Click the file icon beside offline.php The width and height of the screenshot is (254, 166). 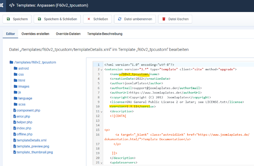coord(15,134)
